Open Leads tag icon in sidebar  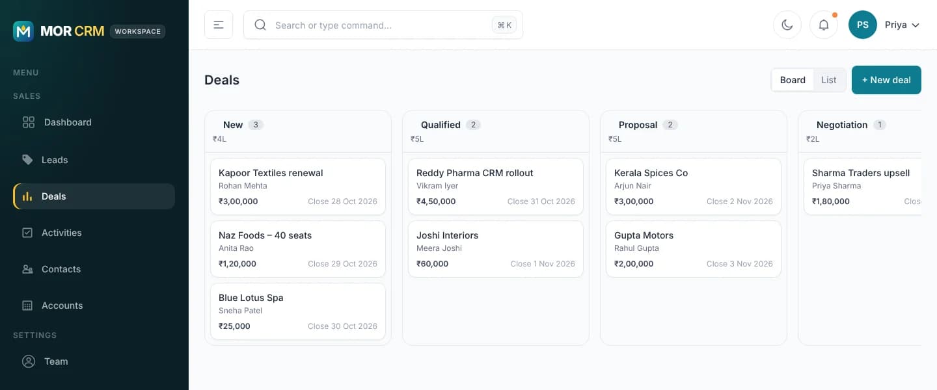point(27,159)
